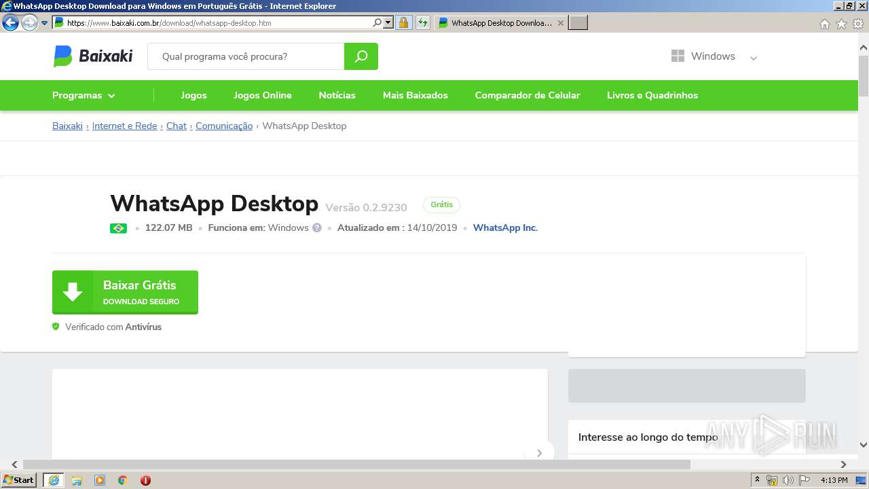Open Favorites with the star icon

[841, 24]
